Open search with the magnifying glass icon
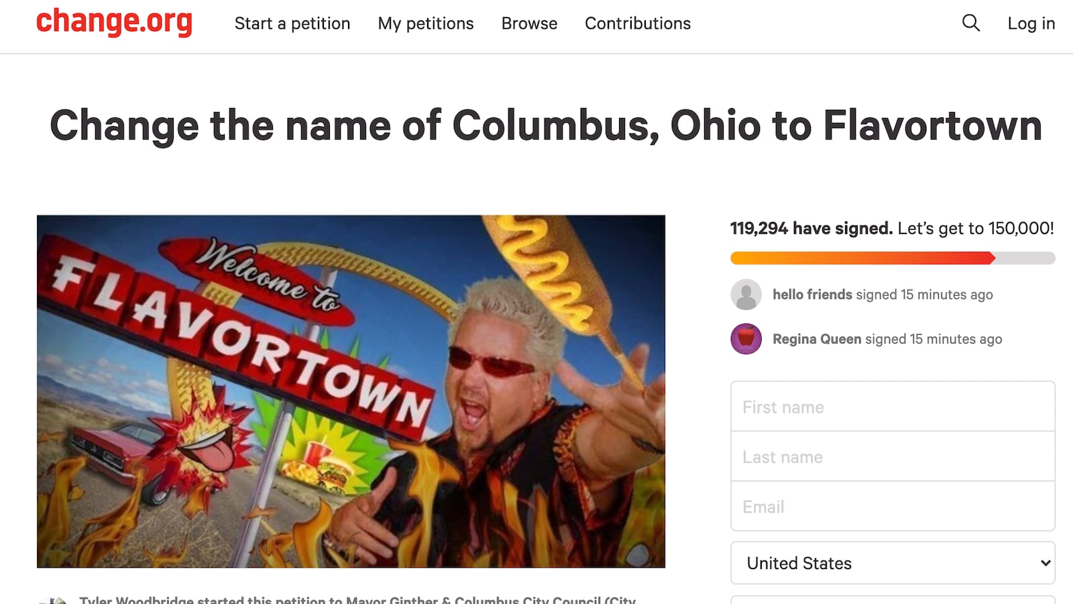Image resolution: width=1073 pixels, height=604 pixels. pos(970,23)
